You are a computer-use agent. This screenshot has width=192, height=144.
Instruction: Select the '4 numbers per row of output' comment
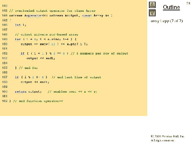[x=100, y=53]
